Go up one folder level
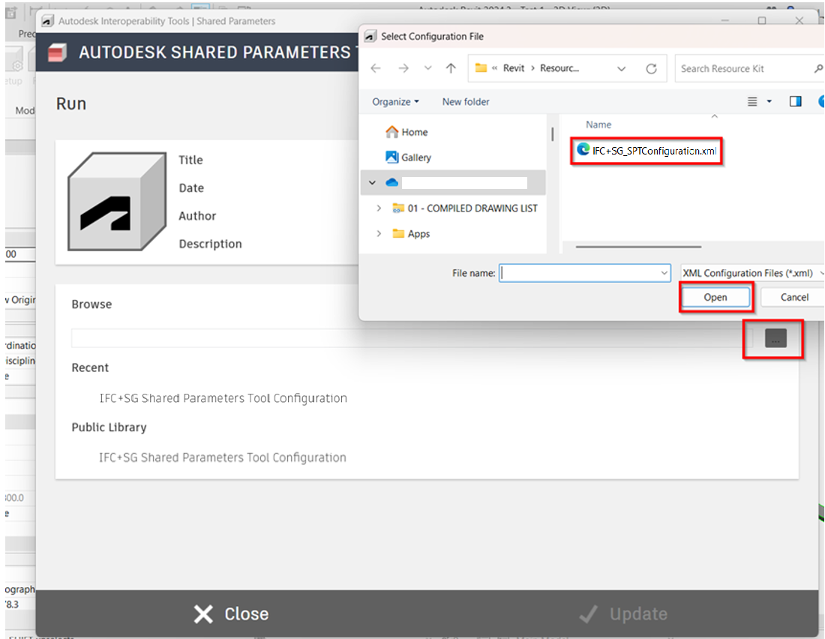The image size is (825, 639). pos(451,68)
